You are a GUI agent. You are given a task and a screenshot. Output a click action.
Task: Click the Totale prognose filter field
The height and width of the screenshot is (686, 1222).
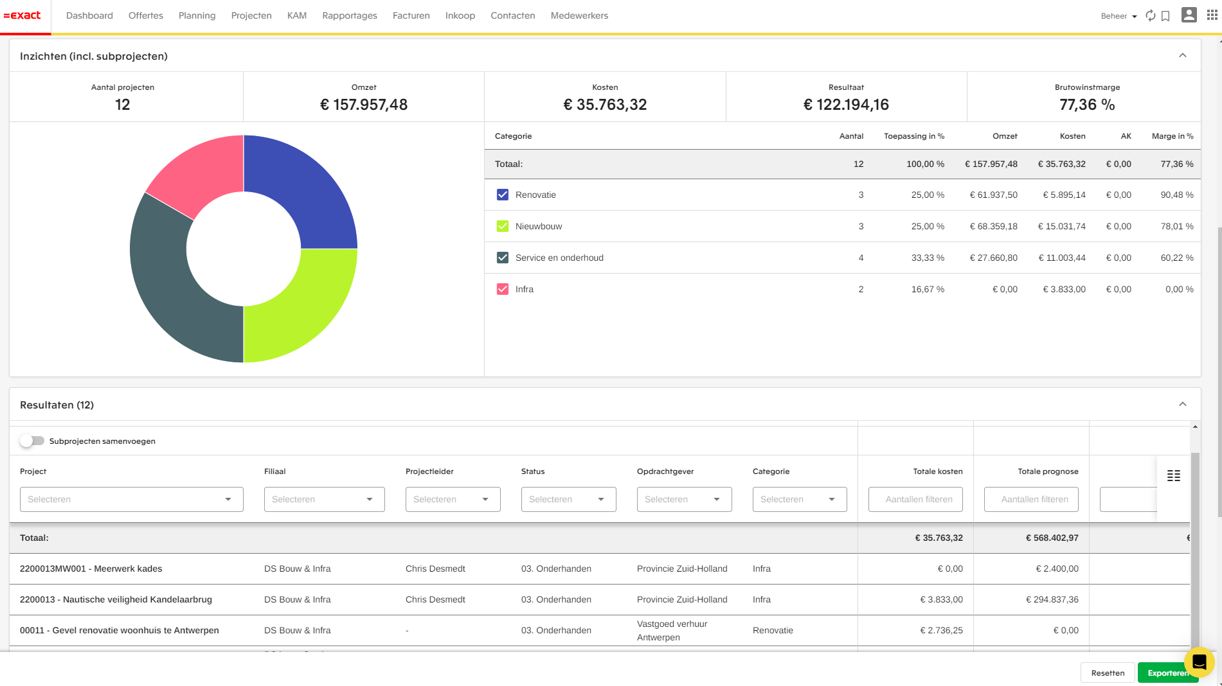1031,499
